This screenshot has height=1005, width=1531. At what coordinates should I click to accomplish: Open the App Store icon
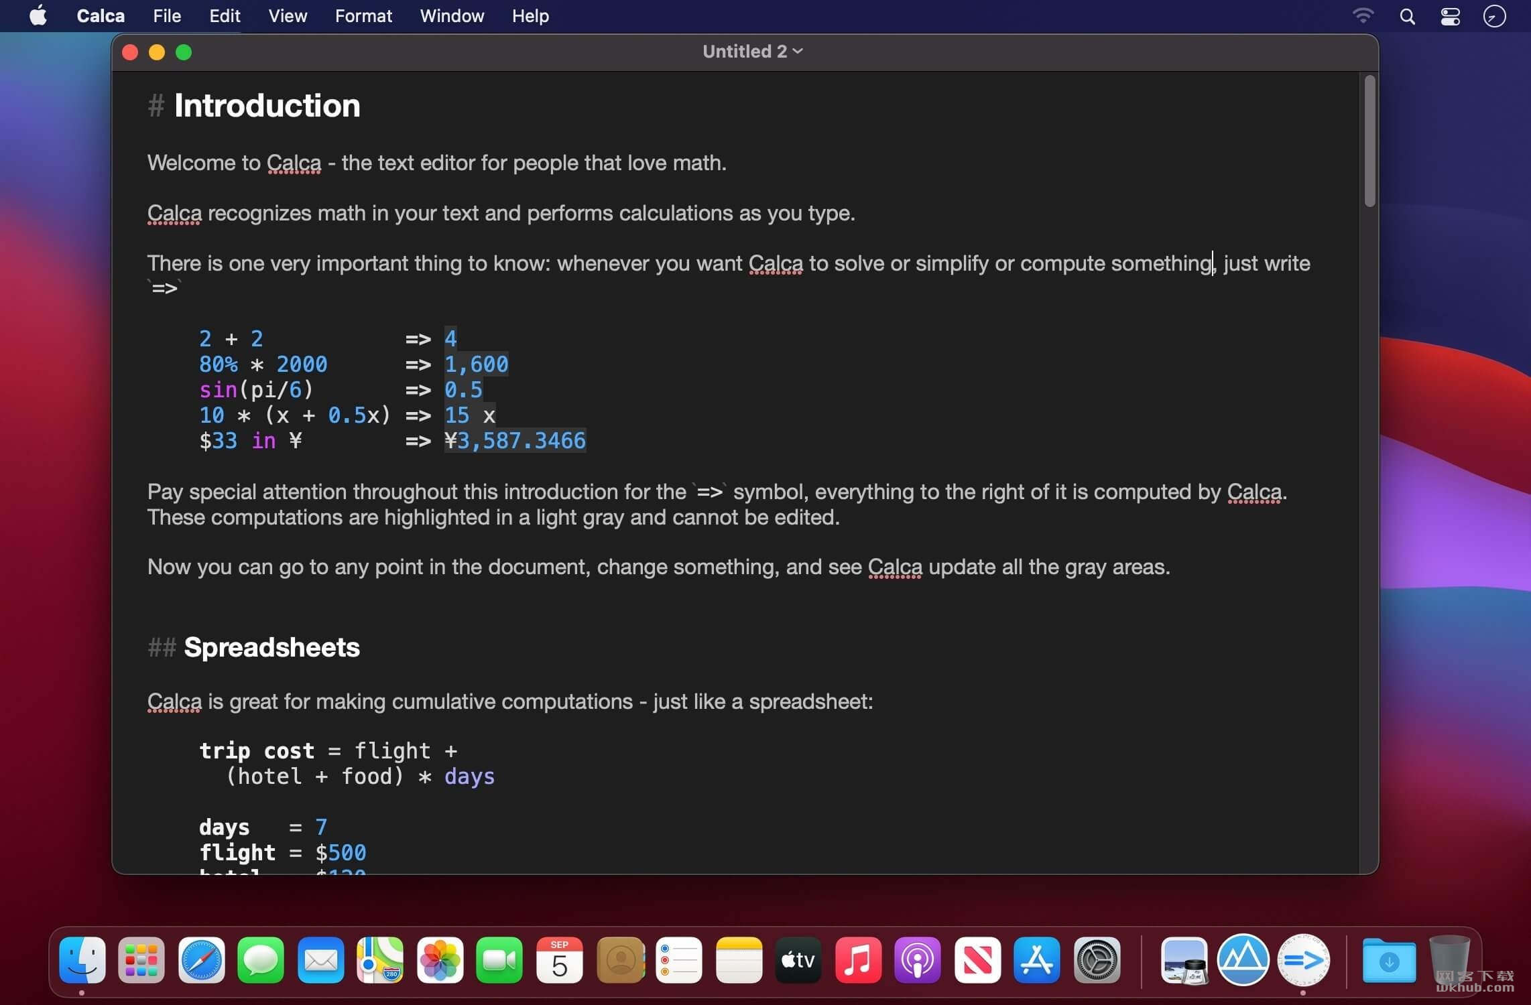1037,960
